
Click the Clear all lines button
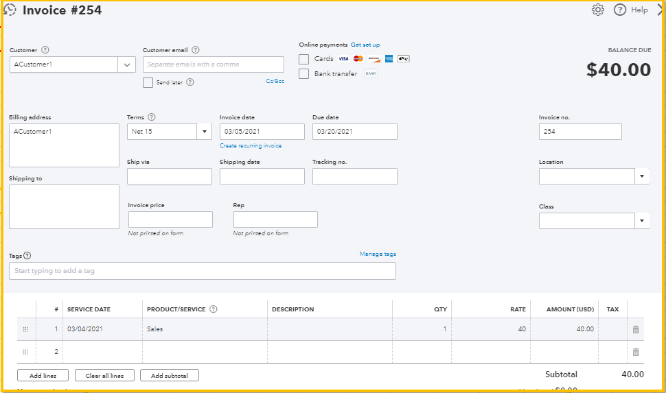click(104, 376)
